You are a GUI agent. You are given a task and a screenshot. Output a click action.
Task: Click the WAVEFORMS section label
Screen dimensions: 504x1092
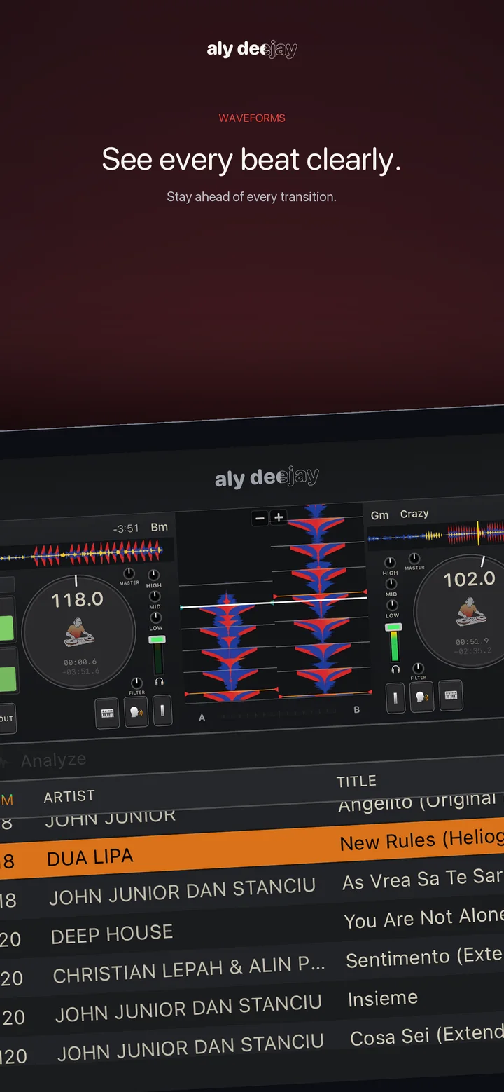(252, 118)
